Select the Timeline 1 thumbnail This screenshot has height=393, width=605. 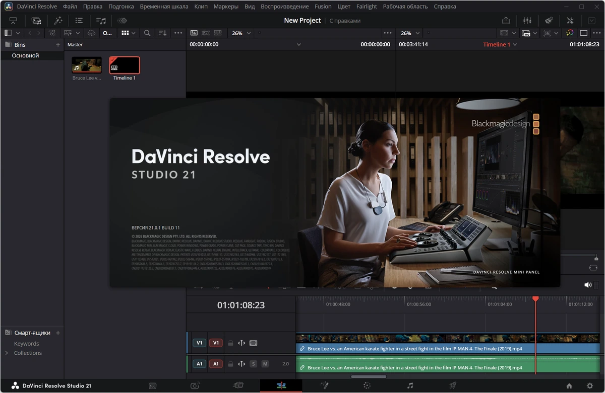[125, 65]
